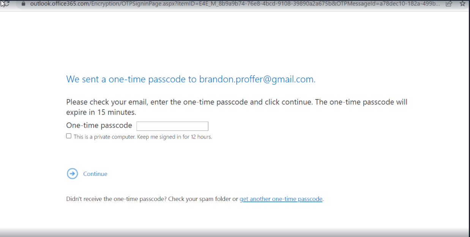Click the 'Please check your email' instruction text
470x237 pixels.
coord(237,102)
